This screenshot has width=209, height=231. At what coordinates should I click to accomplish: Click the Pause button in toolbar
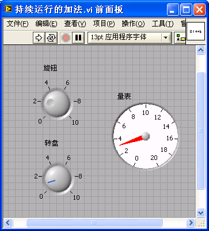(x=78, y=38)
